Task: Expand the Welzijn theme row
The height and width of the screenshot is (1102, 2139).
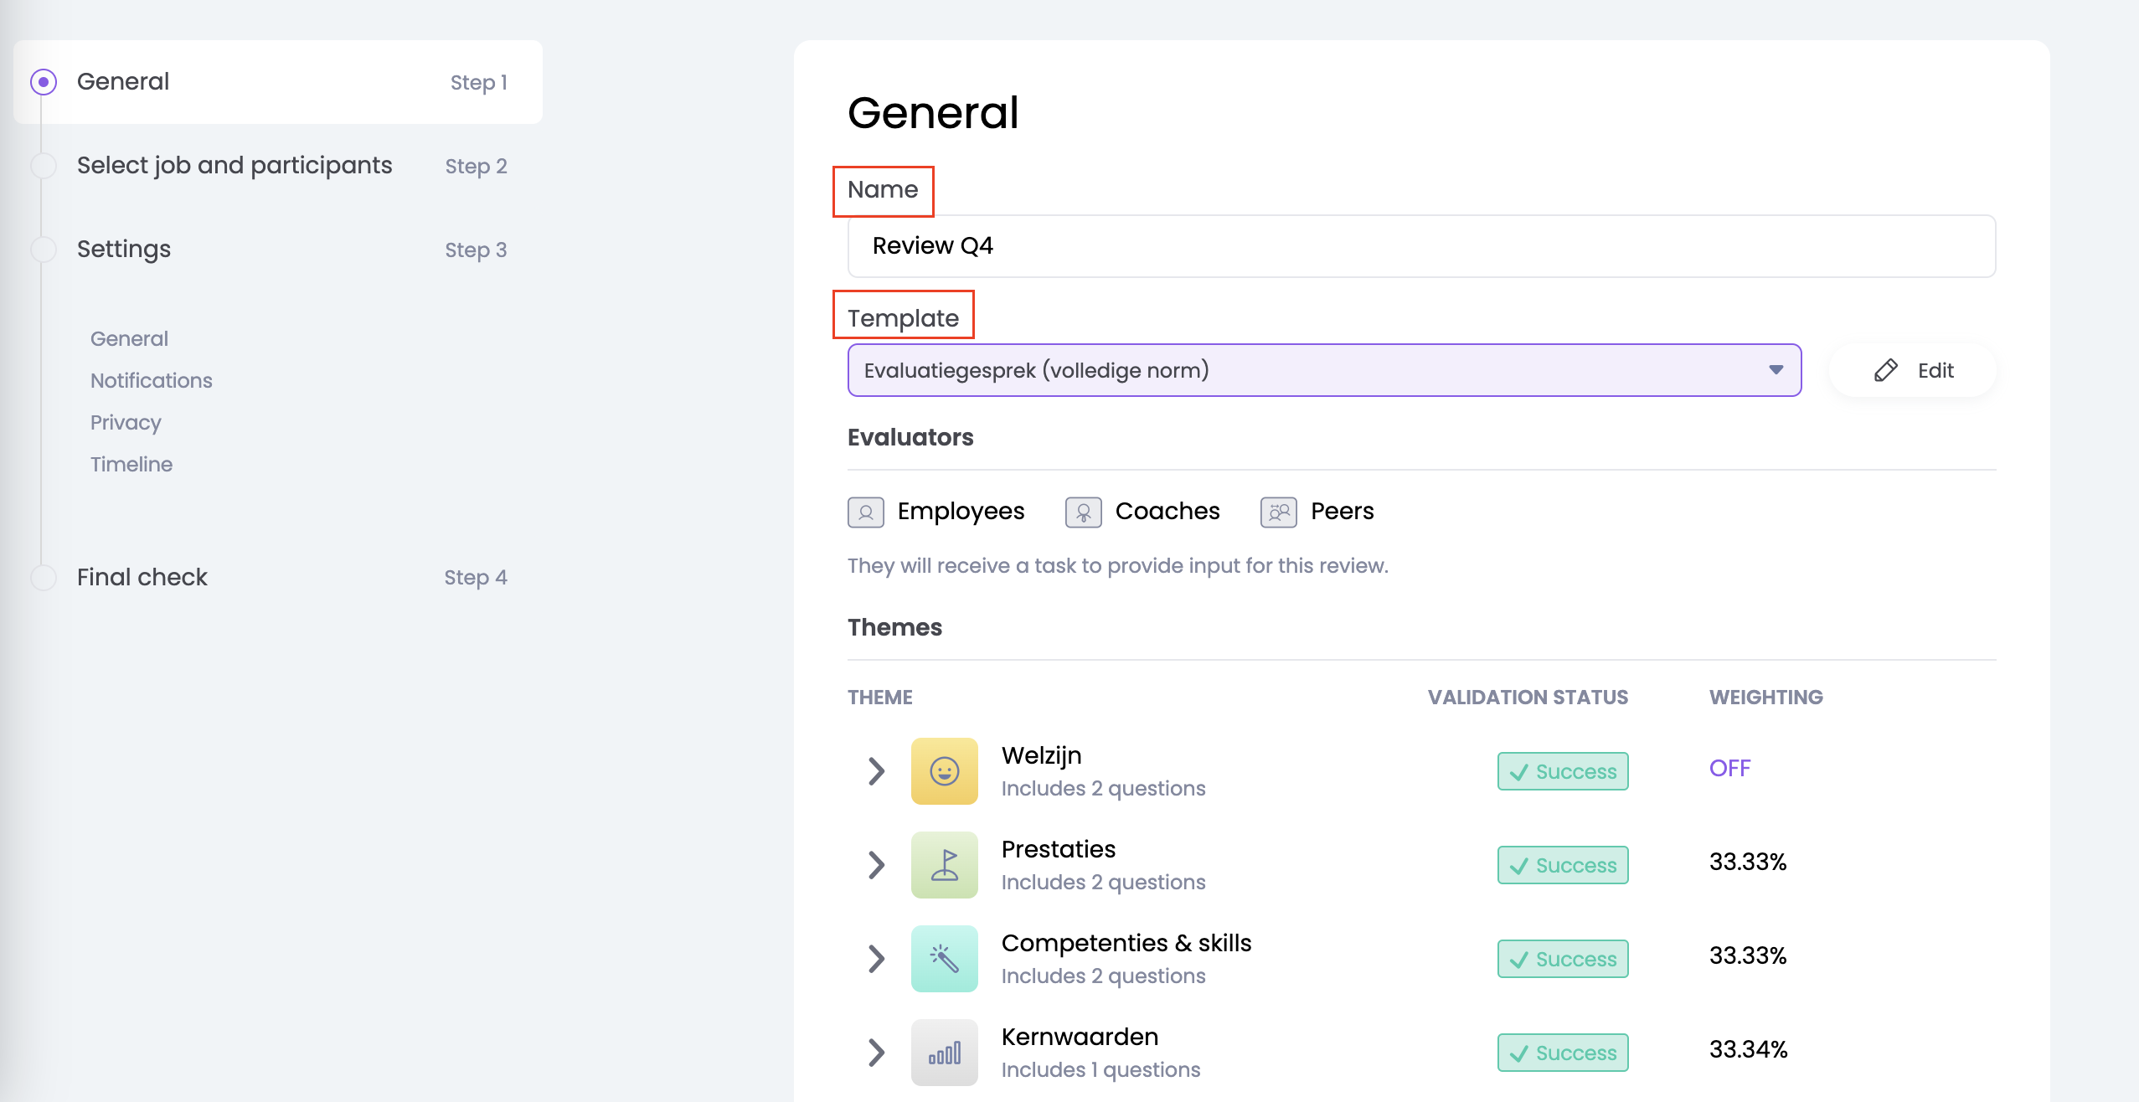Action: tap(876, 770)
